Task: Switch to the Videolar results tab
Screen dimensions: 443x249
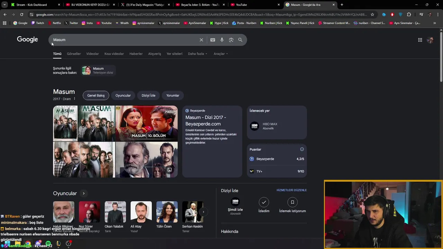Action: point(92,54)
